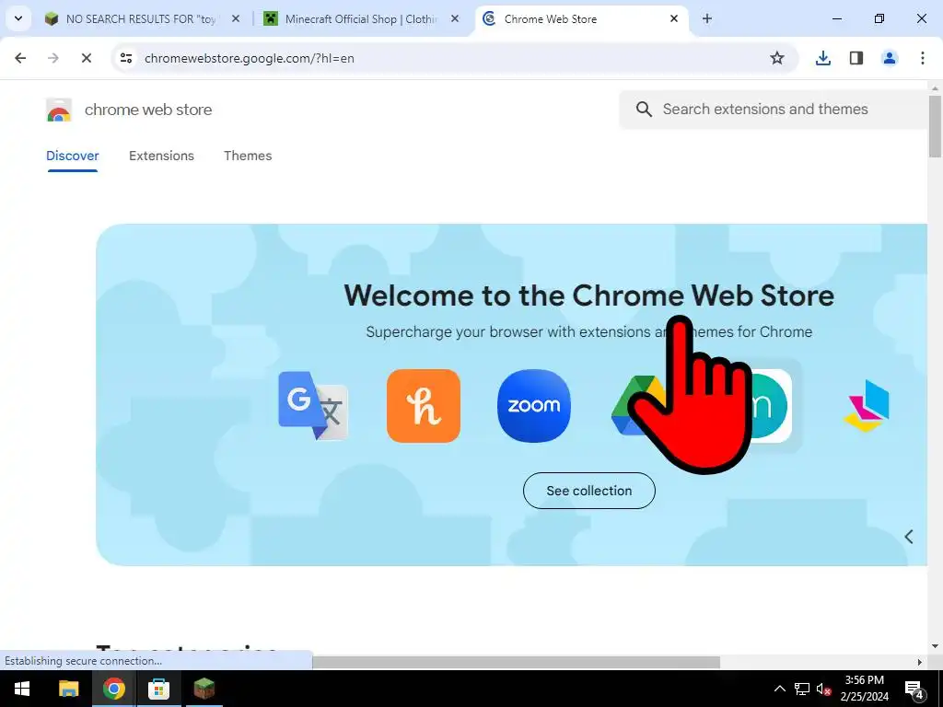Open the Extensions section

point(161,156)
